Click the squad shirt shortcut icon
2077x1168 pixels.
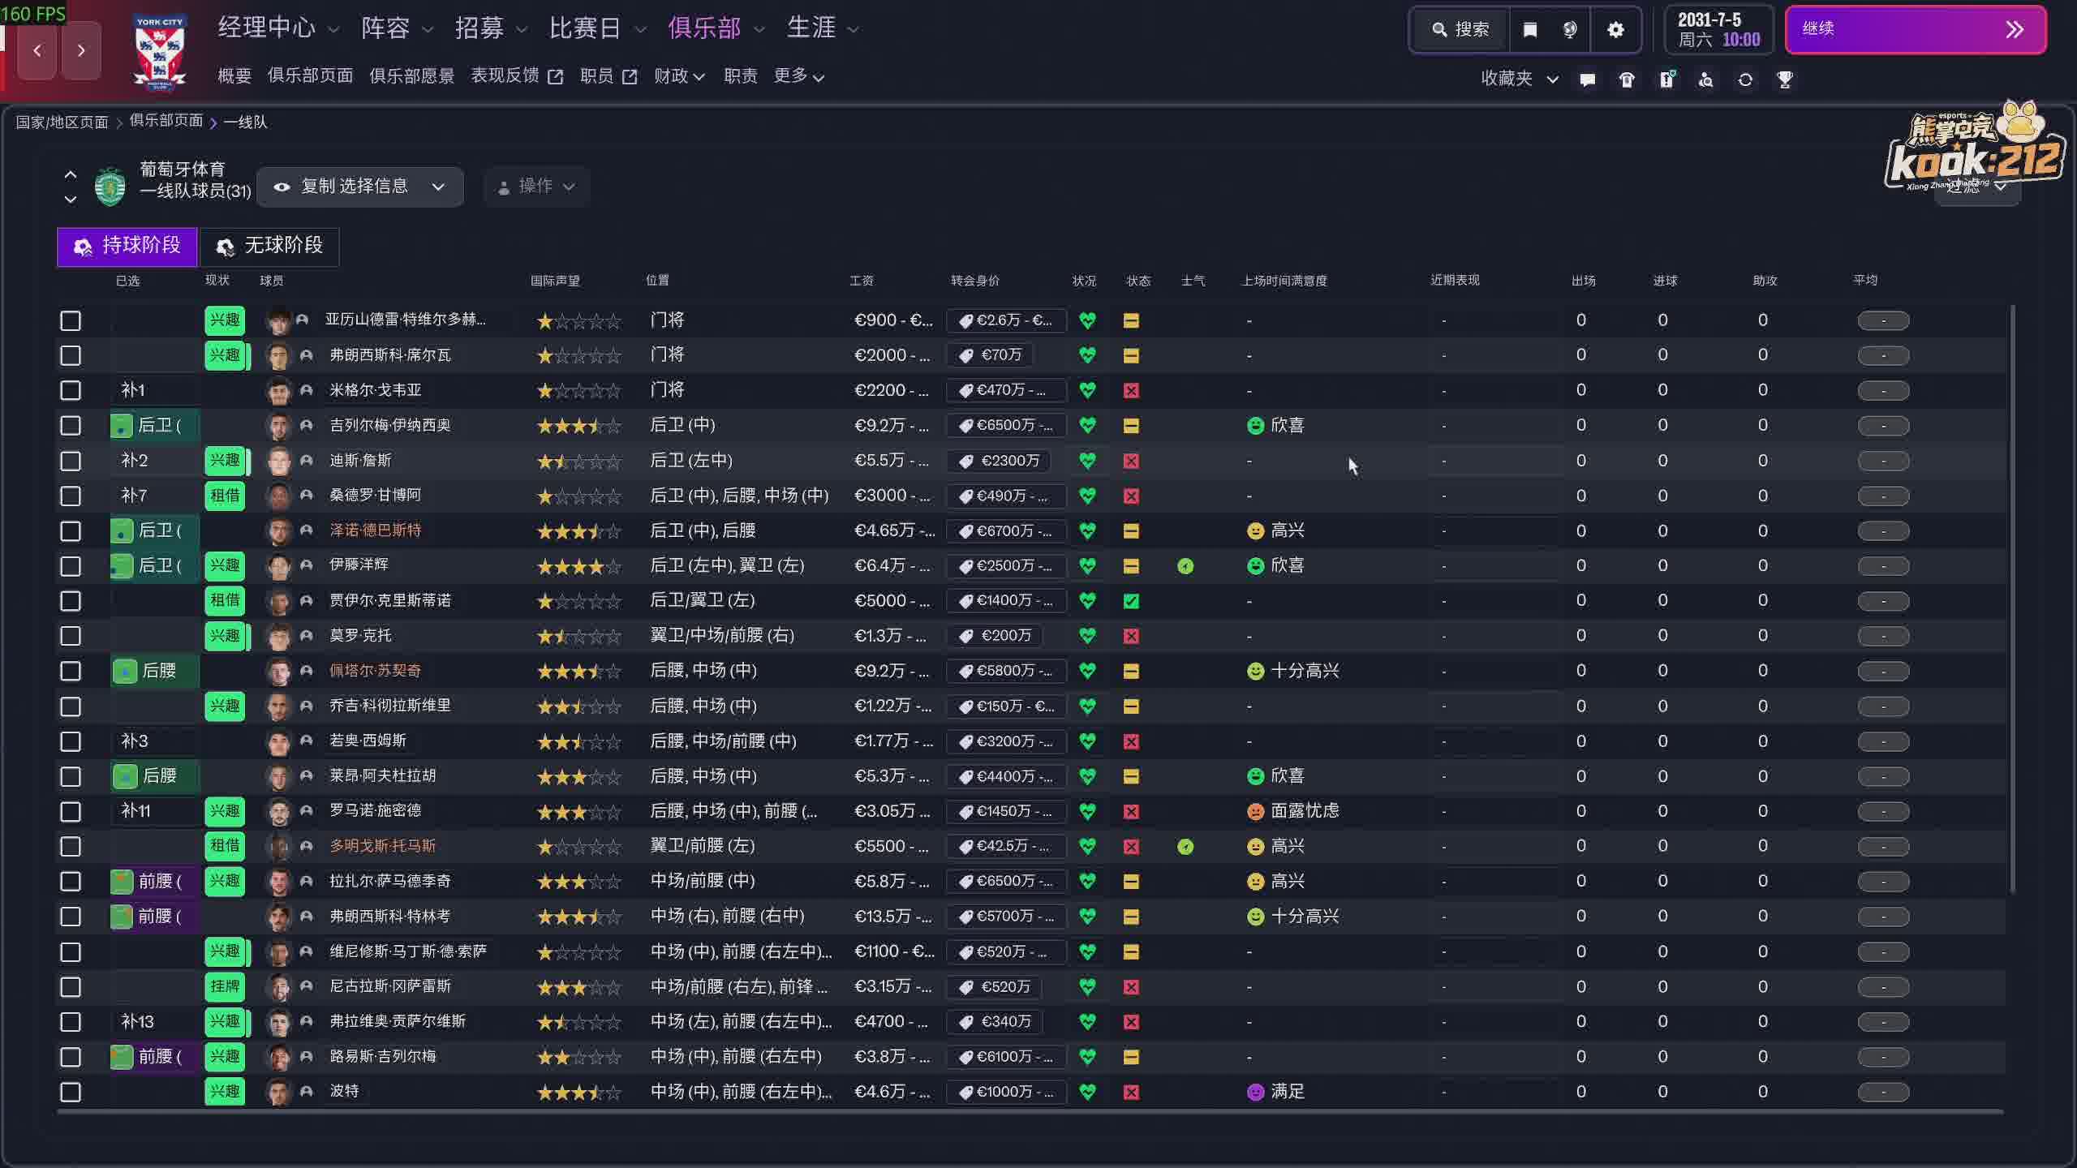[1627, 79]
